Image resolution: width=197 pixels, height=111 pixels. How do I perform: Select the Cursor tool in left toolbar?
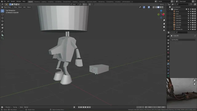pos(2,14)
